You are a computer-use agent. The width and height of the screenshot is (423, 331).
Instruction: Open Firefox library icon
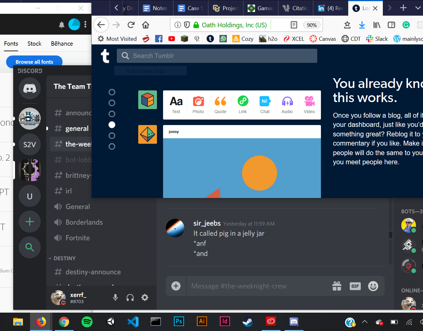[377, 25]
